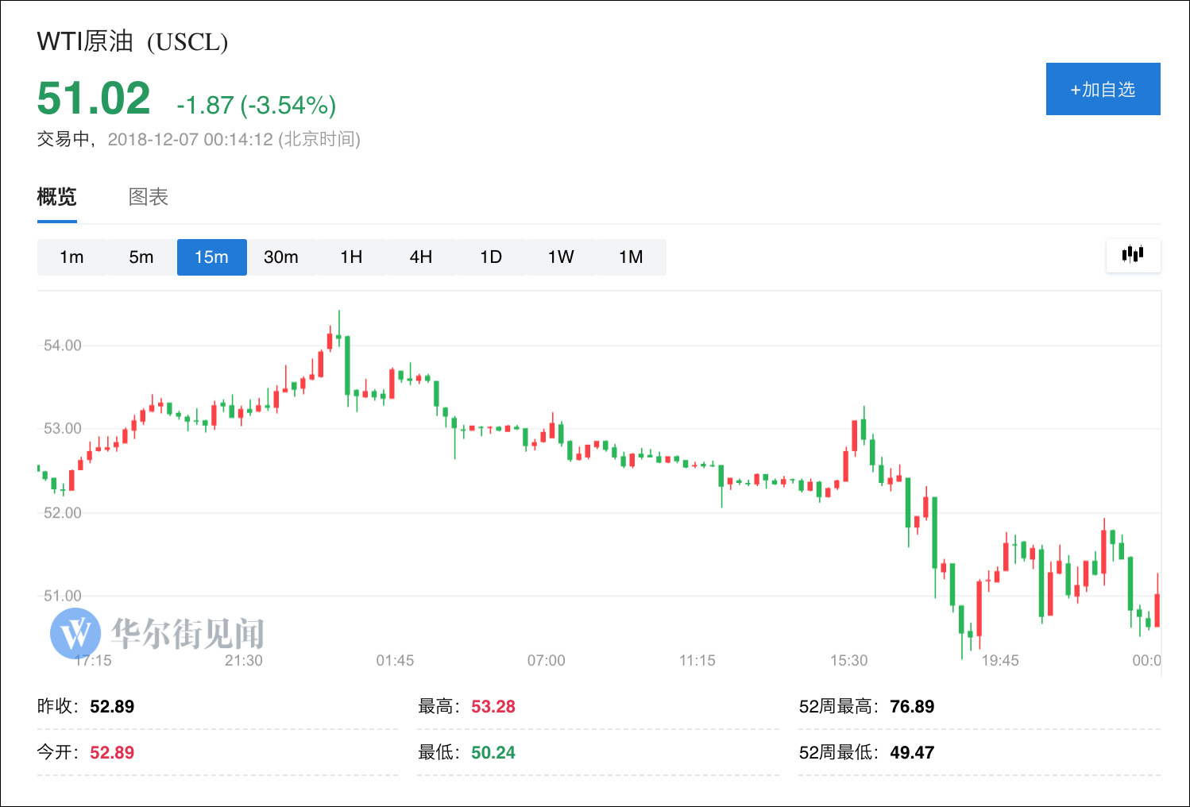Click the candlestick chart type icon

(1133, 255)
